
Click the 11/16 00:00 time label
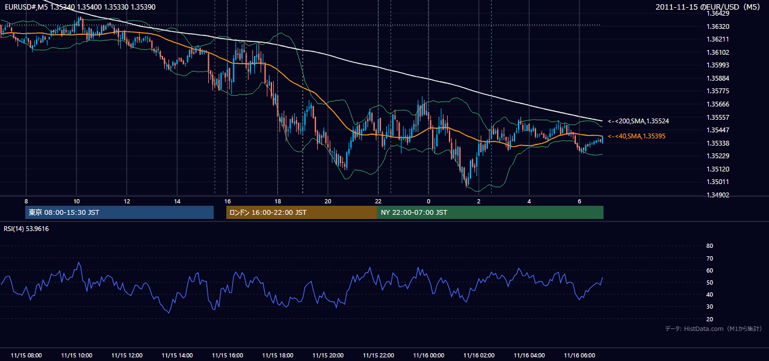428,356
